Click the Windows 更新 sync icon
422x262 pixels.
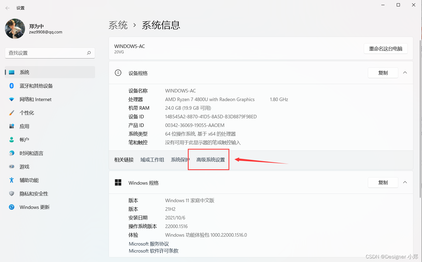(12, 207)
